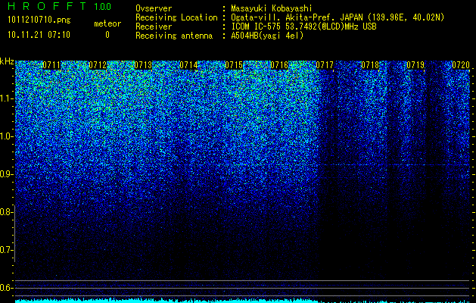
Task: Select observer name Masayuki Kobayashi
Action: point(272,8)
